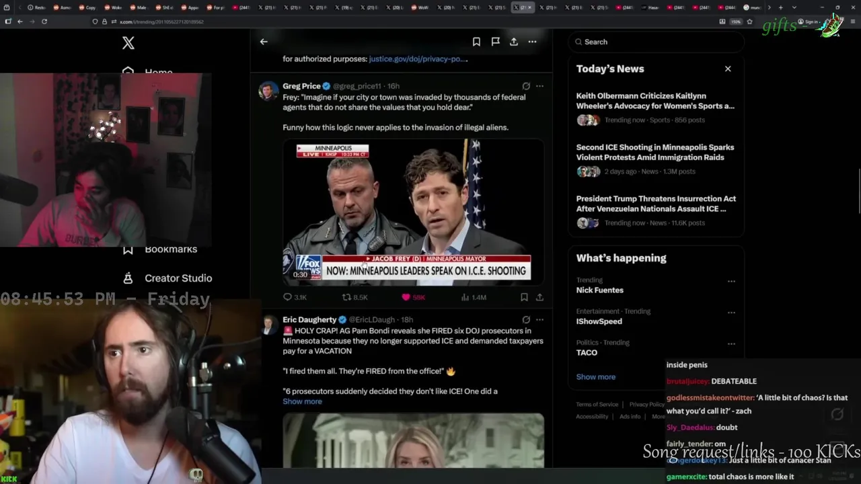Switch to the WoW browser tab
The width and height of the screenshot is (861, 484).
tap(419, 7)
